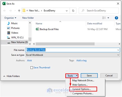The image size is (122, 97).
Task: Open recent locations dropdown arrow
Action: click(x=15, y=11)
